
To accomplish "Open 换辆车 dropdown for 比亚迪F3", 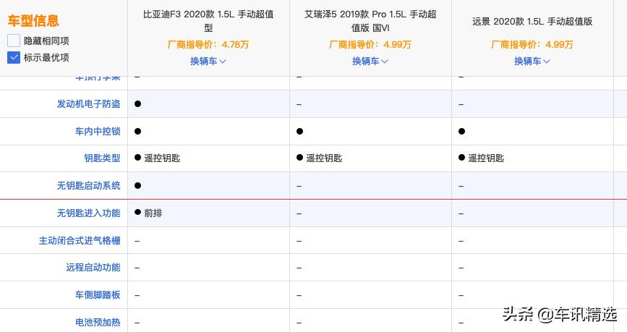I will tap(208, 61).
